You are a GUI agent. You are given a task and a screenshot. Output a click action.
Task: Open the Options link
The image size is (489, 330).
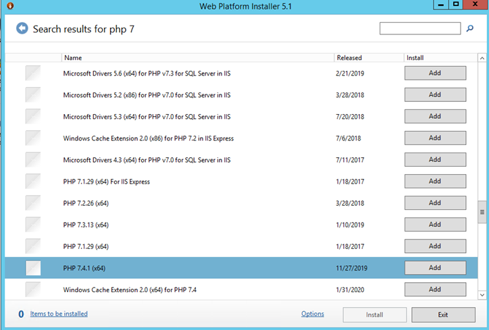pos(313,314)
